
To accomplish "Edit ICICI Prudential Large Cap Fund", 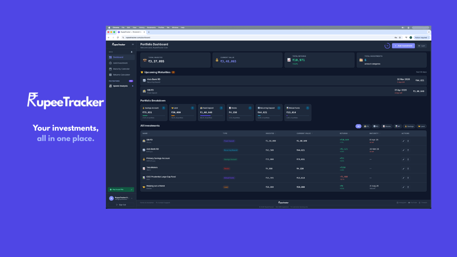I will click(x=403, y=178).
